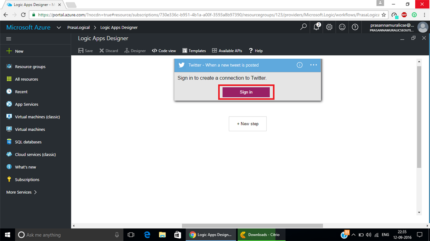Click the browser address bar URL
430x241 pixels.
pyautogui.click(x=208, y=15)
